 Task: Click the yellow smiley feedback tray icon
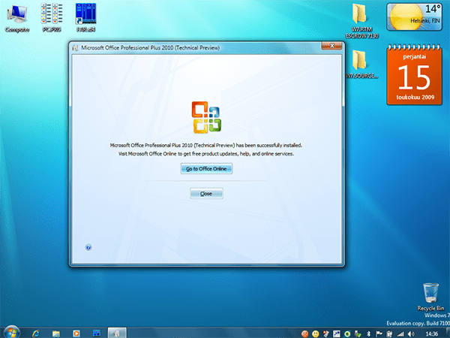tap(316, 333)
